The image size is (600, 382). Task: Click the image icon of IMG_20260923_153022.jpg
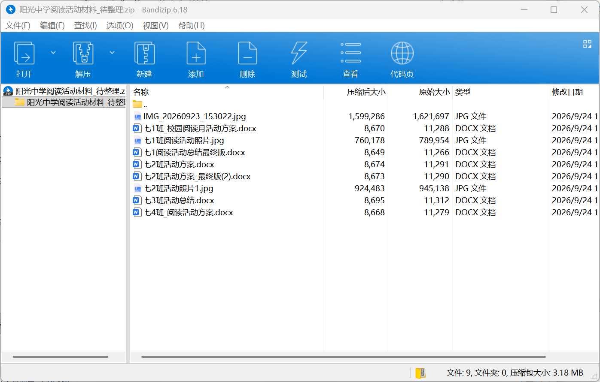[137, 116]
